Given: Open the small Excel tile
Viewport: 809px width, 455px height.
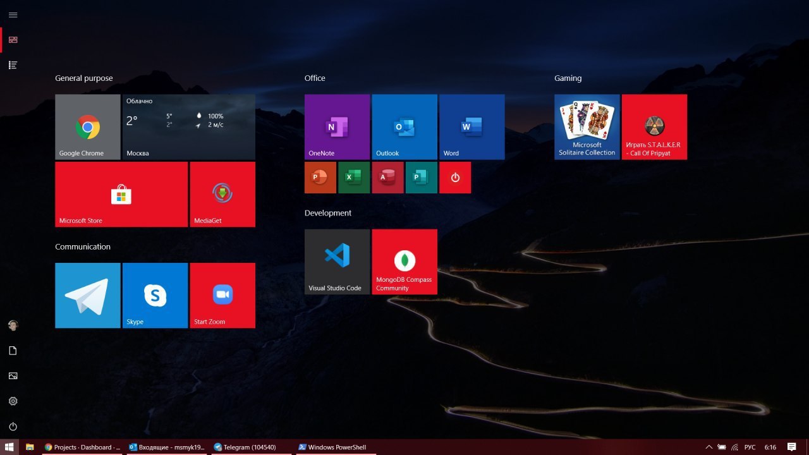Looking at the screenshot, I should point(354,178).
